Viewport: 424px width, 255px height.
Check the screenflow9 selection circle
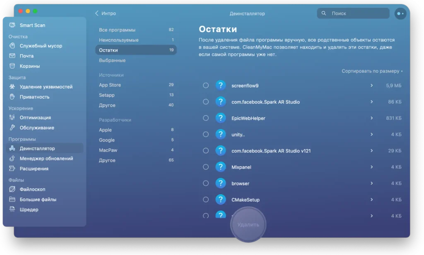(206, 86)
